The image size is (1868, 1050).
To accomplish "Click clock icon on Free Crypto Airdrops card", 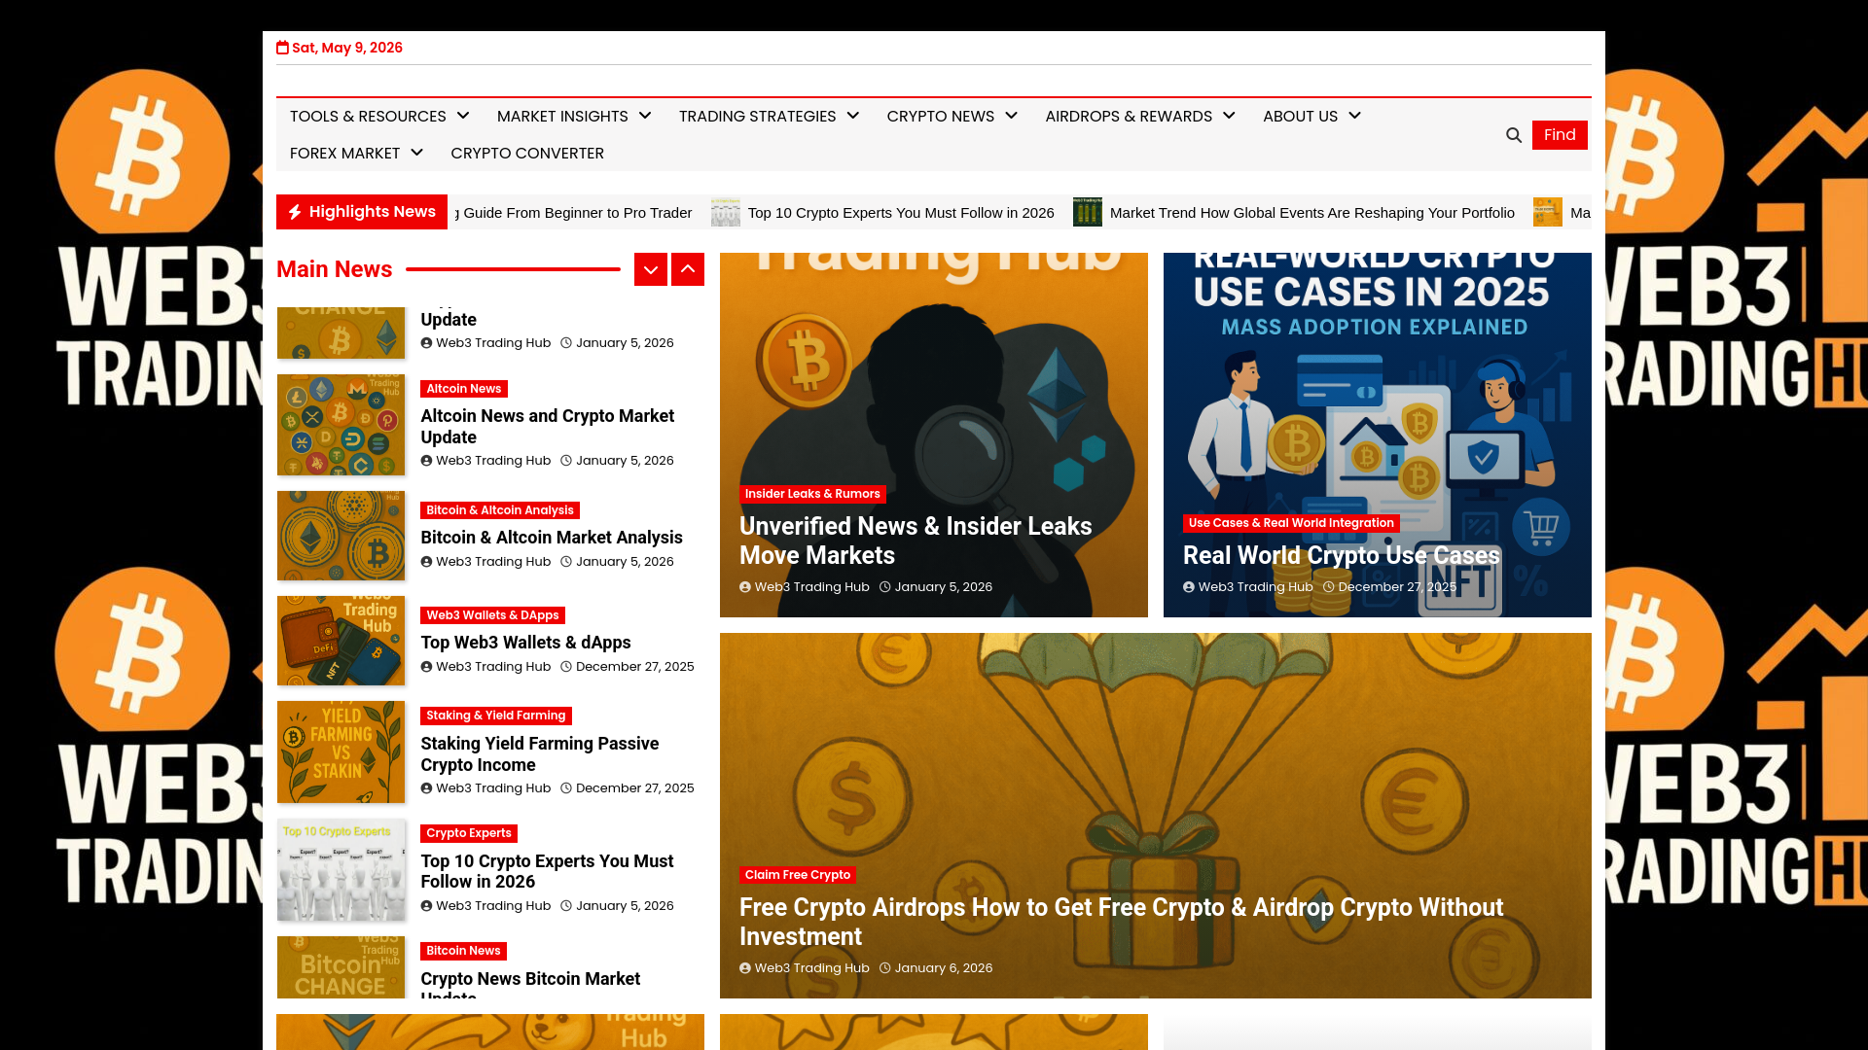I will click(885, 968).
